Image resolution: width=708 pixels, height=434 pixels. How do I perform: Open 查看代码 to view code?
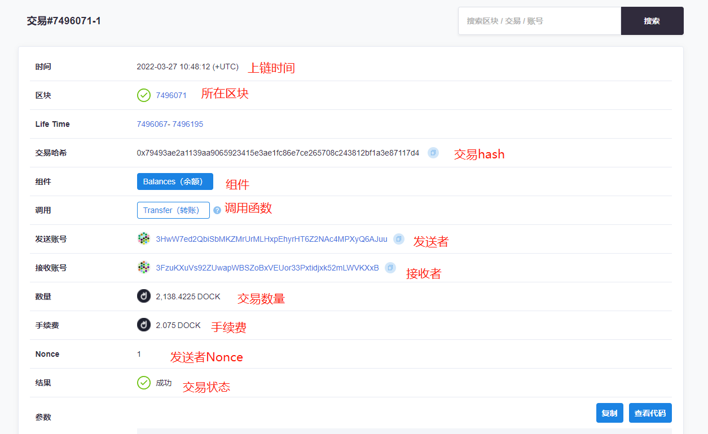click(x=649, y=413)
